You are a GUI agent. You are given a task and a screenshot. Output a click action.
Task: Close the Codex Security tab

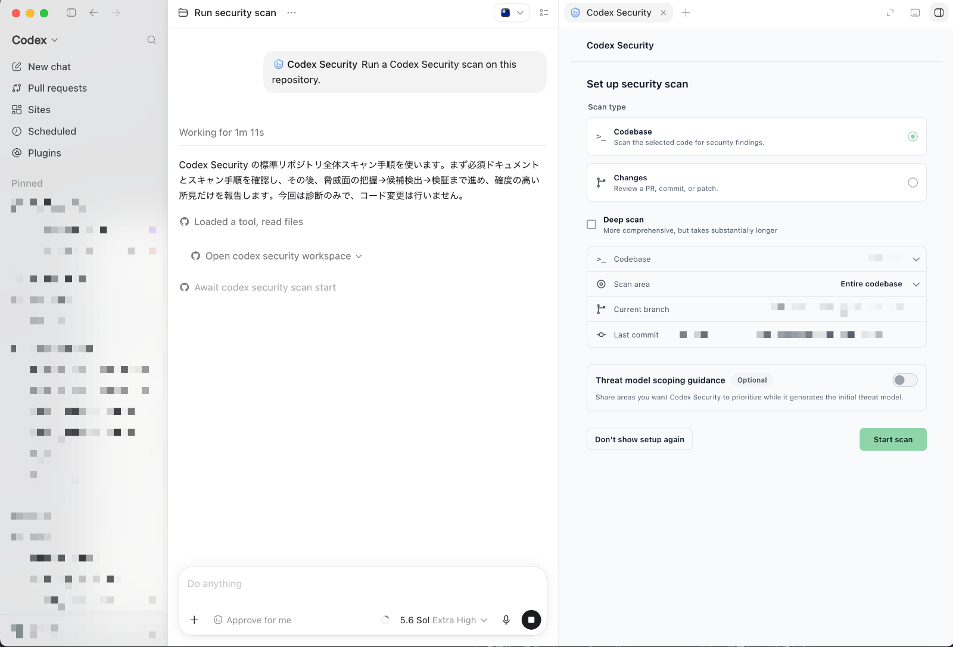(x=664, y=12)
